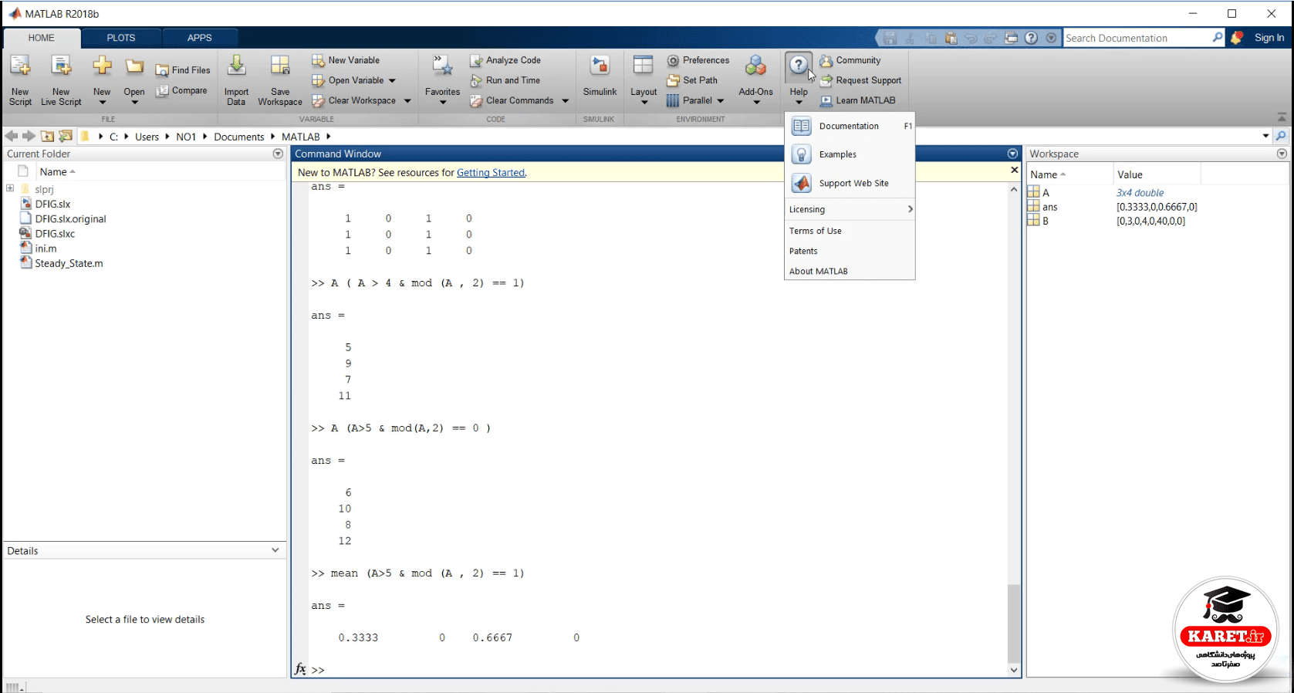The width and height of the screenshot is (1294, 693).
Task: Click Sign In
Action: tap(1269, 38)
